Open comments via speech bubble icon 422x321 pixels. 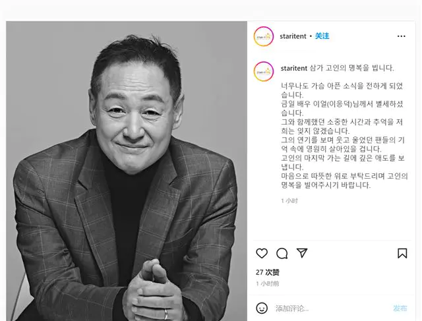282,253
